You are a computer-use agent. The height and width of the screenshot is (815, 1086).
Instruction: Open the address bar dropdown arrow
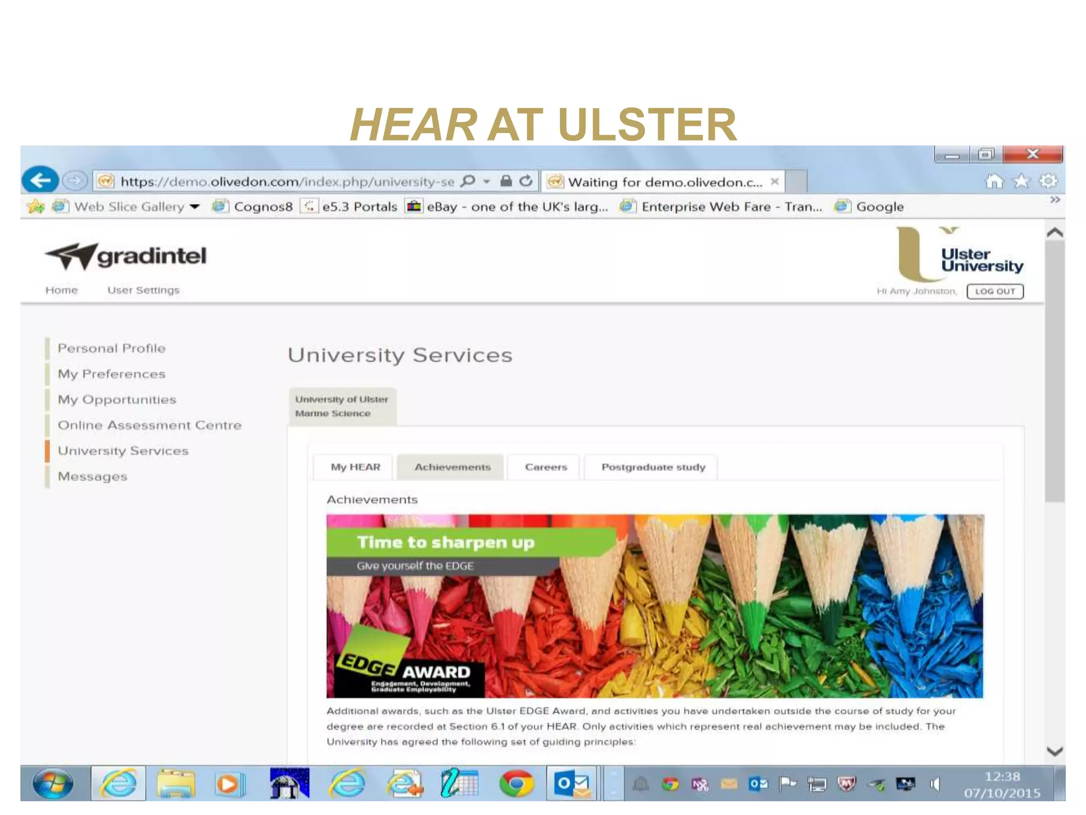click(x=486, y=181)
